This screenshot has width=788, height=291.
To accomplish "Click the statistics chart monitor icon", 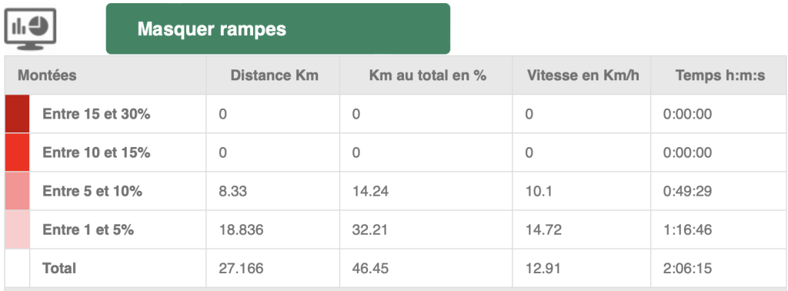I will 30,28.
